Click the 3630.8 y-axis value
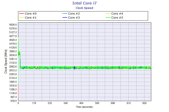This screenshot has height=112, width=169. point(13,55)
